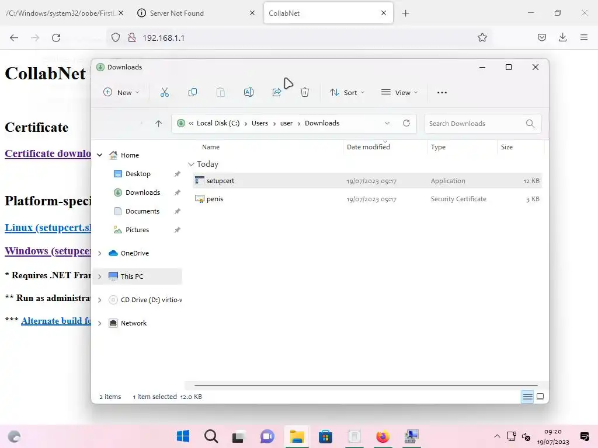Screen dimensions: 598x448
Task: Open Downloads in the navigation pane
Action: pyautogui.click(x=142, y=192)
